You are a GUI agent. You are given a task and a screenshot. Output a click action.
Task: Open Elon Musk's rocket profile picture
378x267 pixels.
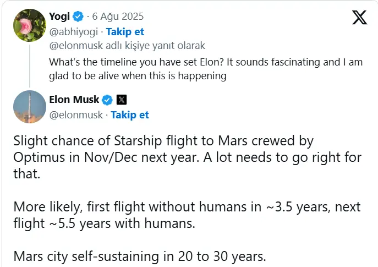[x=29, y=107]
